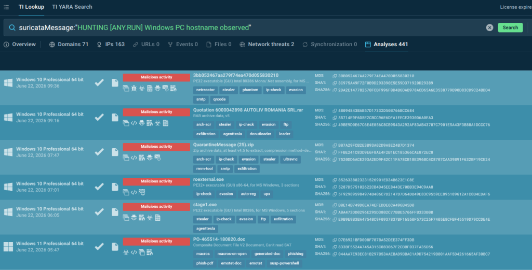Open the IPs 163 tab
532x270 pixels.
(x=111, y=45)
